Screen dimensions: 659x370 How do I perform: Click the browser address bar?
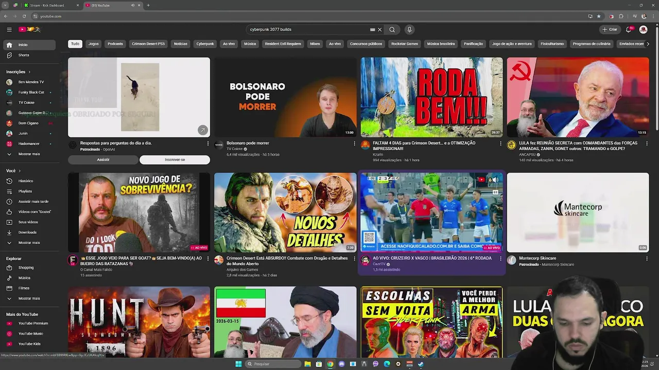pos(309,16)
